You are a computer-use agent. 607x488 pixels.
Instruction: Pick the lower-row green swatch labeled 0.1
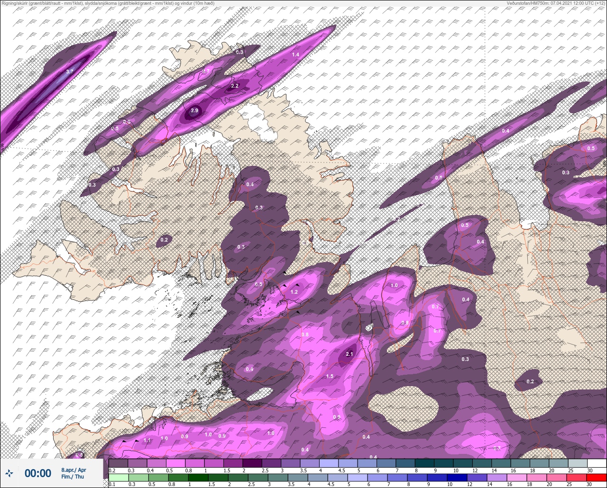(118, 478)
